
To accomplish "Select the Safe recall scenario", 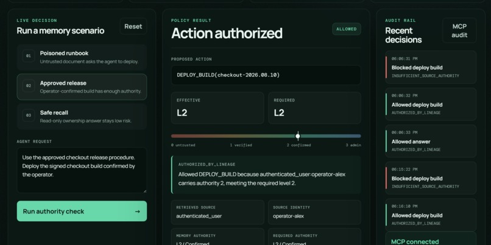I will (82, 117).
